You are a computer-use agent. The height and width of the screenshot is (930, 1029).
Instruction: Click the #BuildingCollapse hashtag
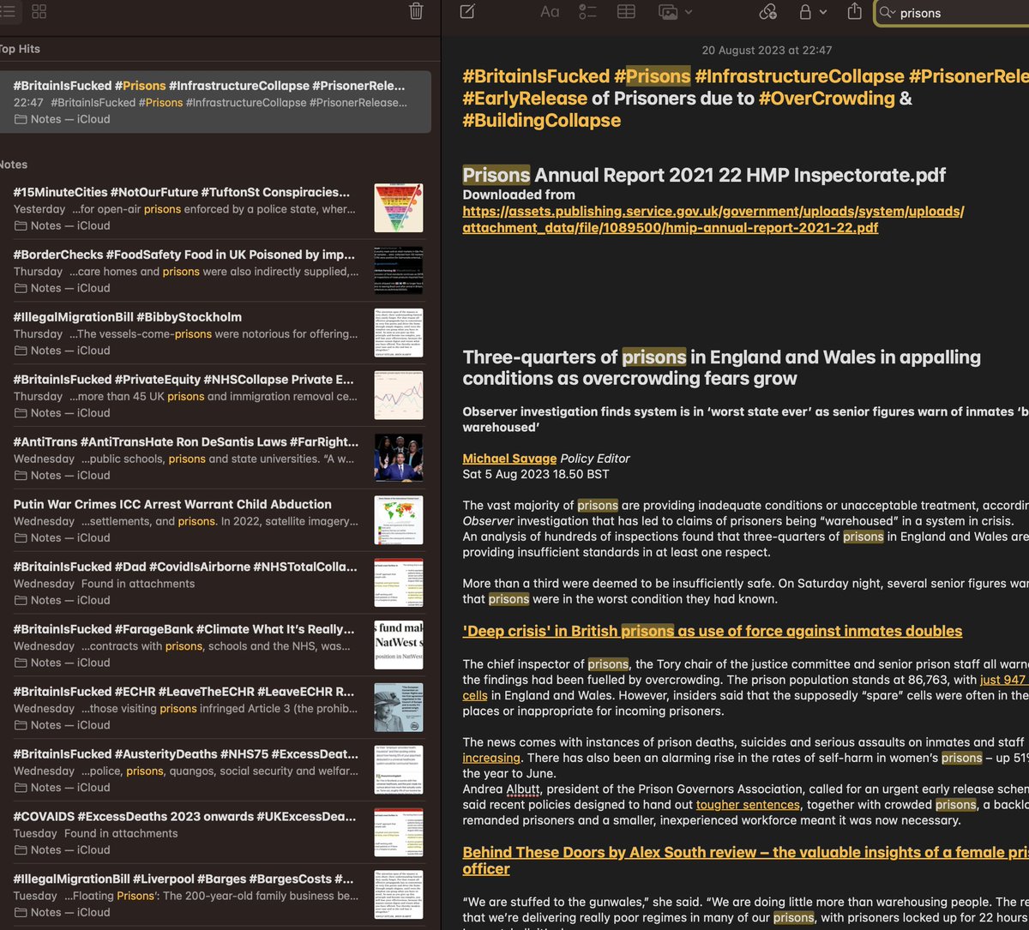pos(542,121)
